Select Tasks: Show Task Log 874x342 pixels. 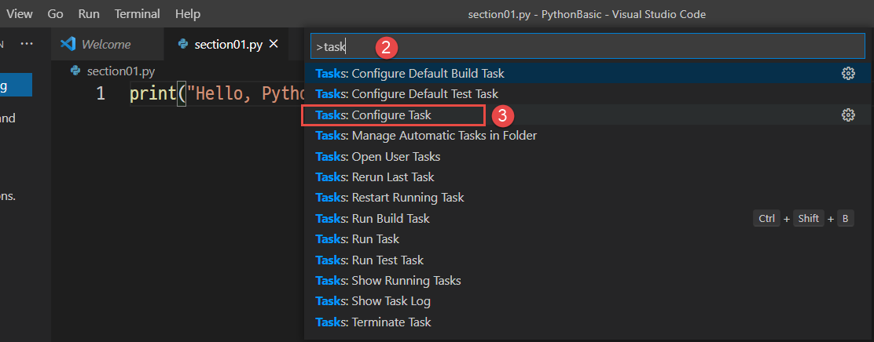tap(587, 301)
